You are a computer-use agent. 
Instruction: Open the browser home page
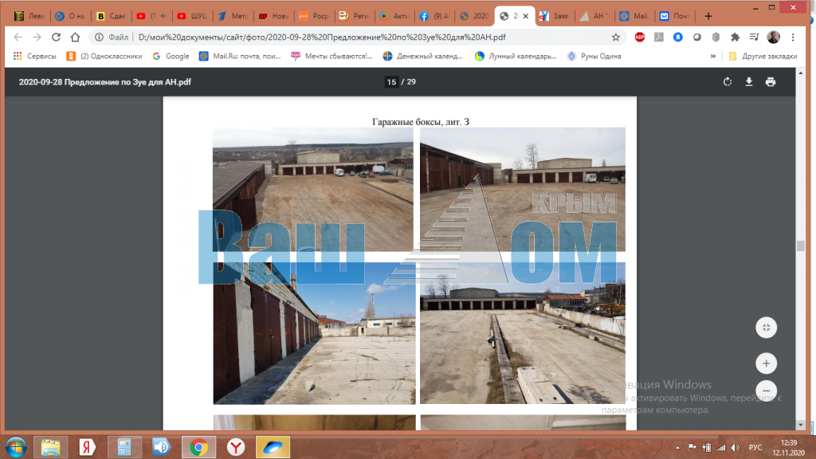[x=76, y=37]
